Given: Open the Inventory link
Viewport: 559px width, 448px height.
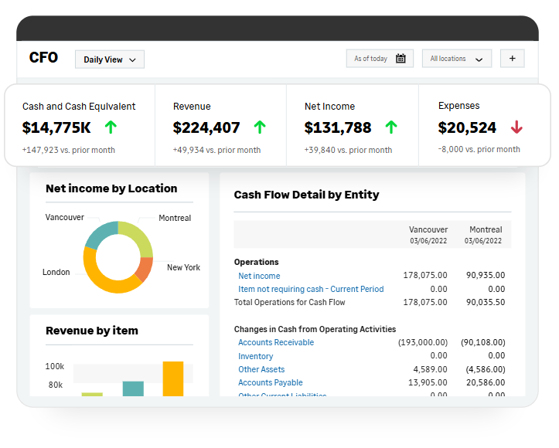Looking at the screenshot, I should point(256,356).
